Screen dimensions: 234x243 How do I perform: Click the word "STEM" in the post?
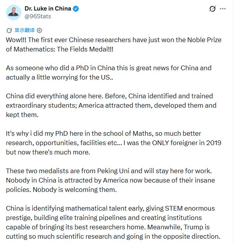(x=174, y=208)
